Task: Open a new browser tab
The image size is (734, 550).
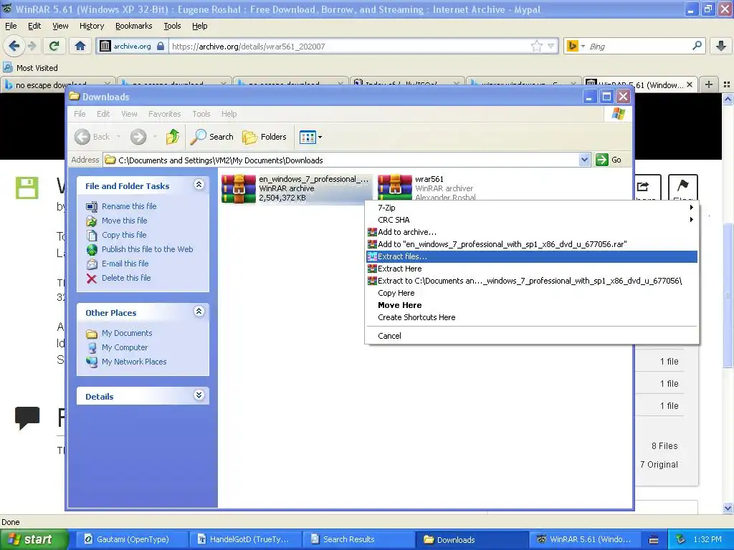Action: pyautogui.click(x=709, y=85)
